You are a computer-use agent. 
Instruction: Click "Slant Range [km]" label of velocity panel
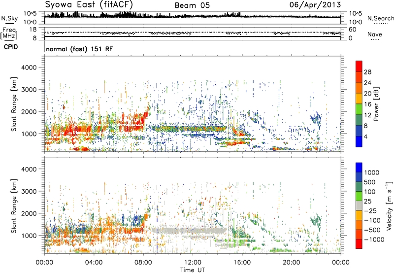(14, 206)
